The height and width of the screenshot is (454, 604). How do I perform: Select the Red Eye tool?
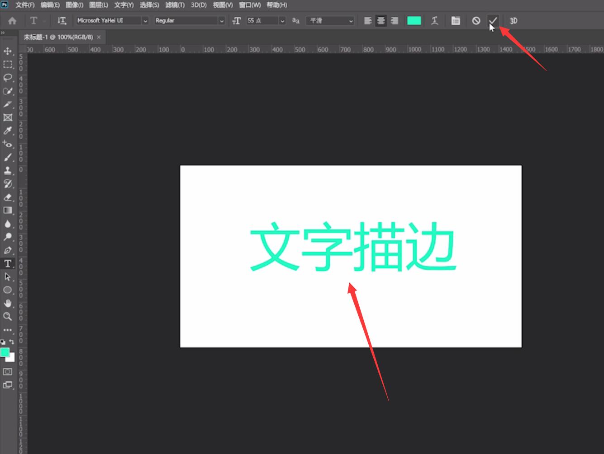(x=8, y=144)
